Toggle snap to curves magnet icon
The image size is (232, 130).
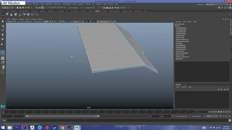click(x=53, y=8)
